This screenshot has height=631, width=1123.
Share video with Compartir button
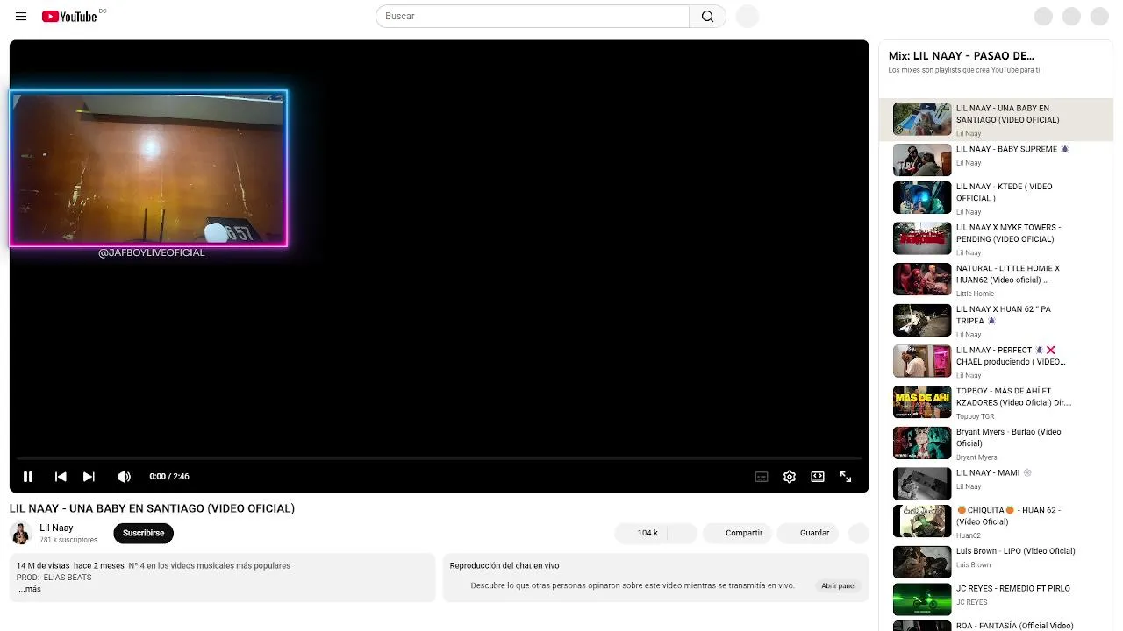(735, 533)
